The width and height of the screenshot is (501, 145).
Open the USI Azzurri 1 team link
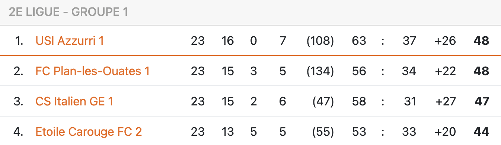pyautogui.click(x=70, y=40)
